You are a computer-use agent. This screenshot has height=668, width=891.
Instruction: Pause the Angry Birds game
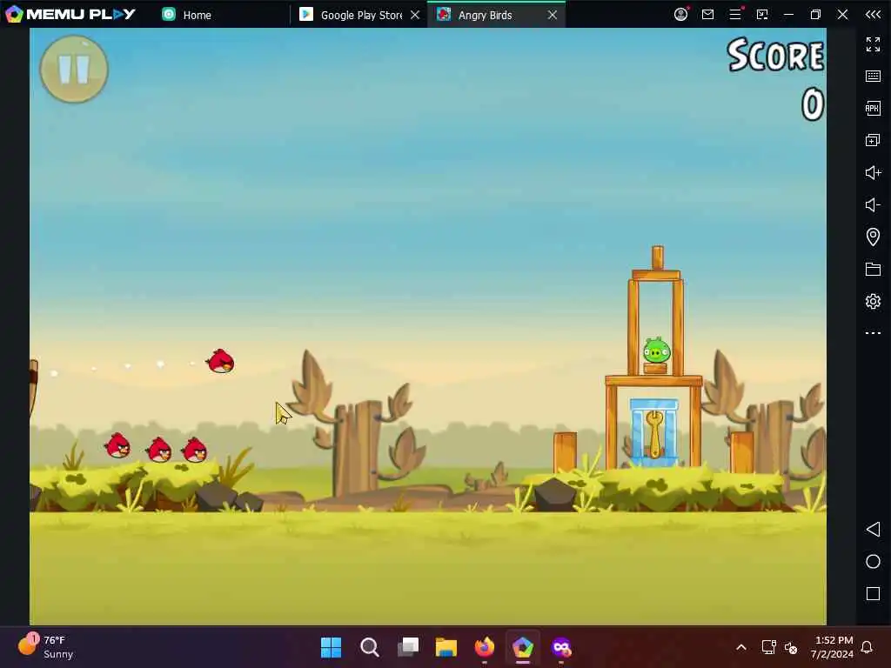(74, 70)
